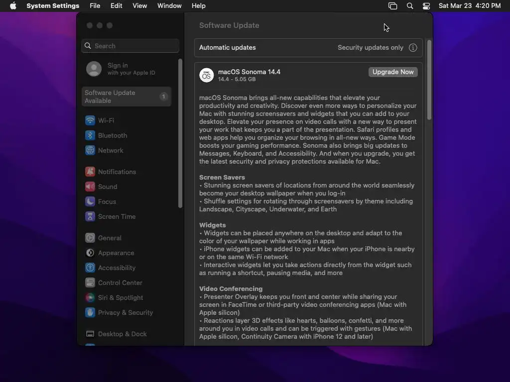The image size is (510, 382).
Task: Select the Appearance icon
Action: (x=90, y=253)
